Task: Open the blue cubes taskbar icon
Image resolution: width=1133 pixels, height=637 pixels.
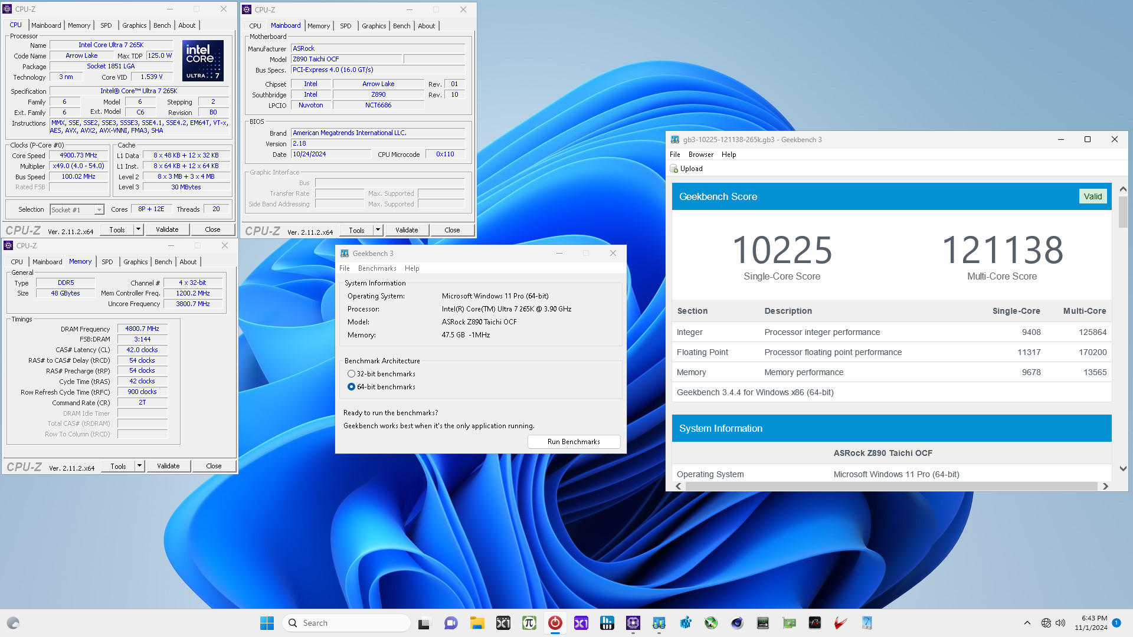Action: tap(685, 623)
